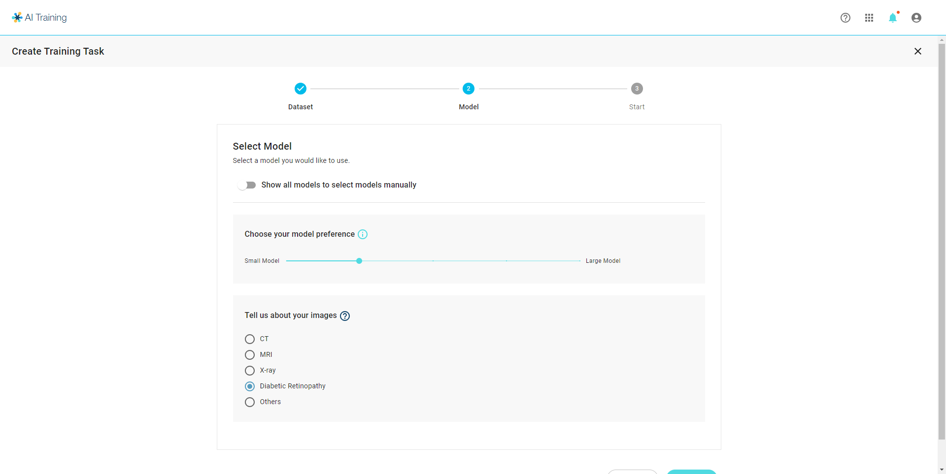Open the help icon in the top bar
The width and height of the screenshot is (946, 474).
pyautogui.click(x=845, y=18)
